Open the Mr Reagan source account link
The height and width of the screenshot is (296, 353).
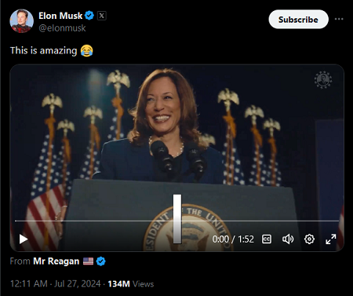pos(56,261)
